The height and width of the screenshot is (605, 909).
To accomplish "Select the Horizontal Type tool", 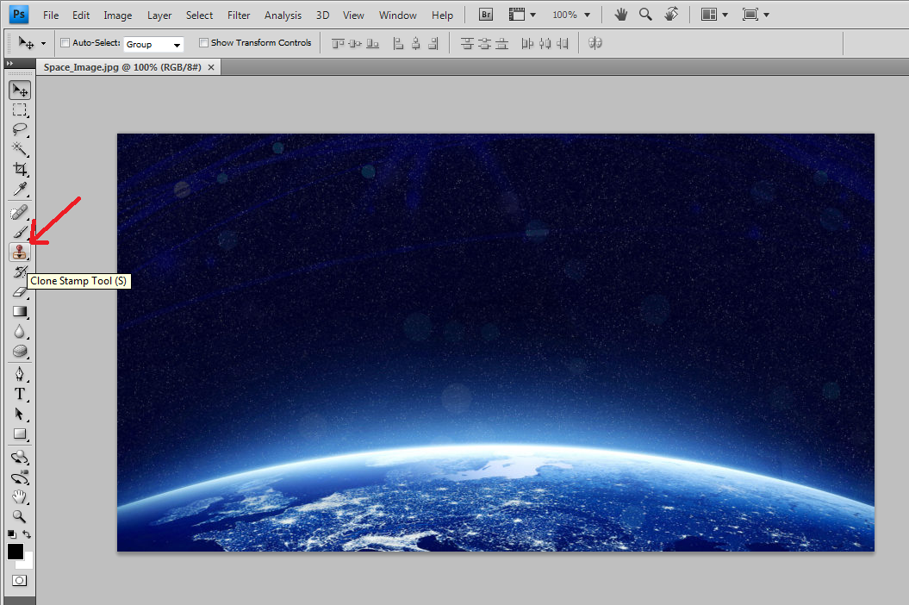I will (20, 394).
